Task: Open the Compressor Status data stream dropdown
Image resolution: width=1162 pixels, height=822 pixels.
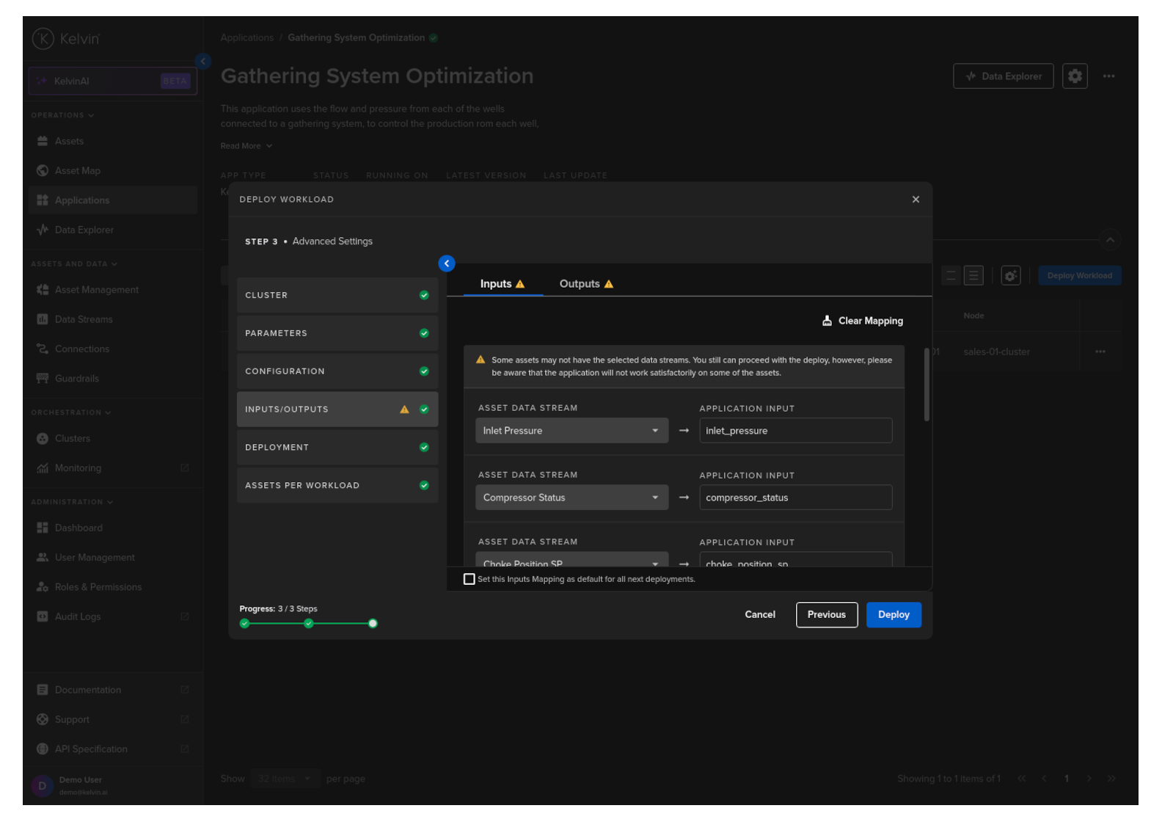Action: click(x=571, y=498)
